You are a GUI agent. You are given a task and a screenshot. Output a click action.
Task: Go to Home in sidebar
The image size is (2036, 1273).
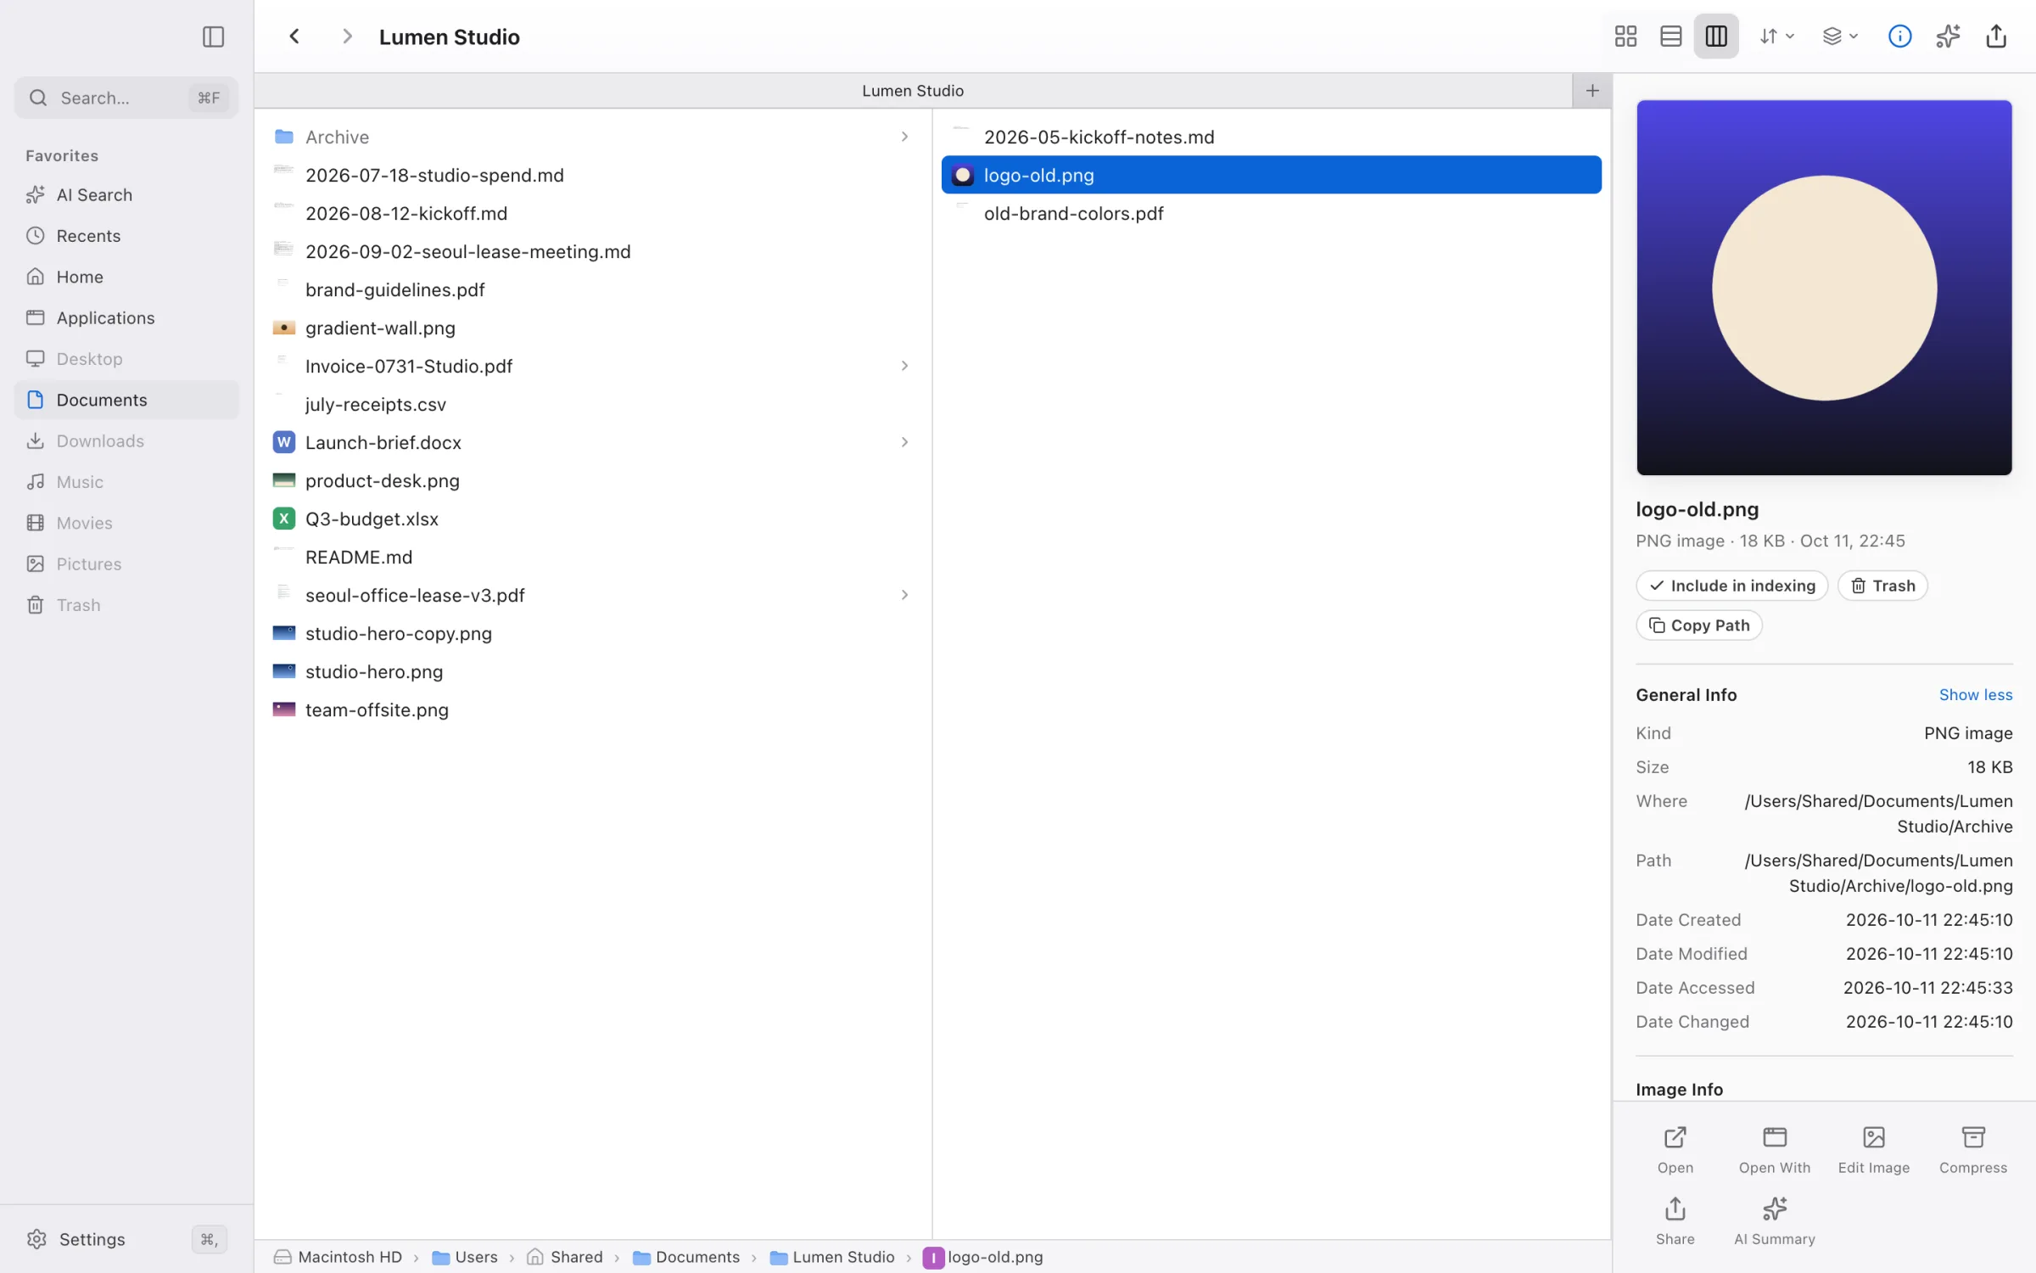pos(126,277)
